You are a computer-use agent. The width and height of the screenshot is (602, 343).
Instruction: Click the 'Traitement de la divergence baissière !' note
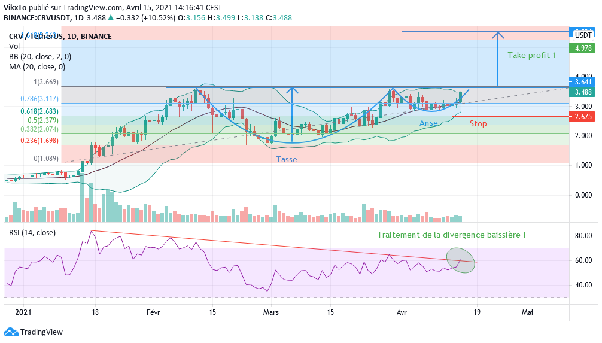[451, 235]
